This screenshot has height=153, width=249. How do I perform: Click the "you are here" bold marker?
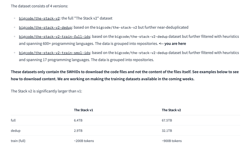click(x=175, y=44)
